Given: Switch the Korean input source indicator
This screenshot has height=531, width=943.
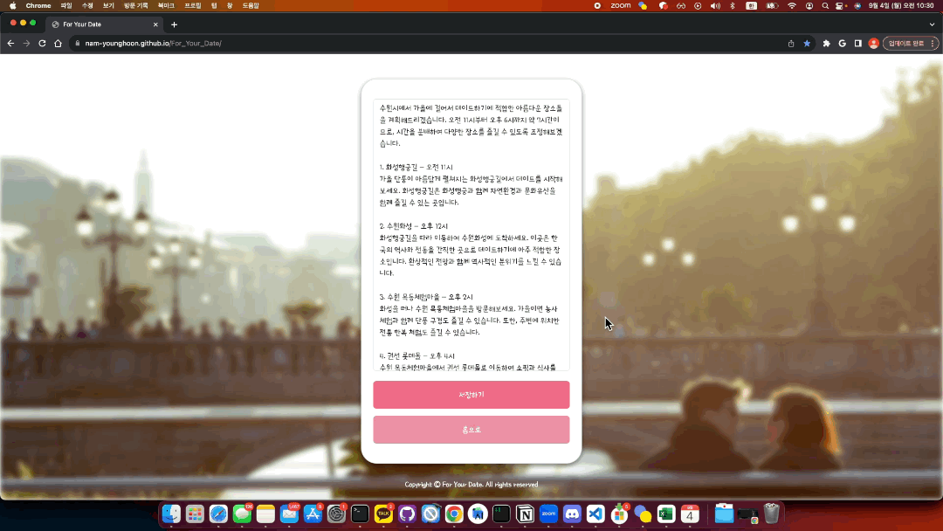Looking at the screenshot, I should [751, 5].
